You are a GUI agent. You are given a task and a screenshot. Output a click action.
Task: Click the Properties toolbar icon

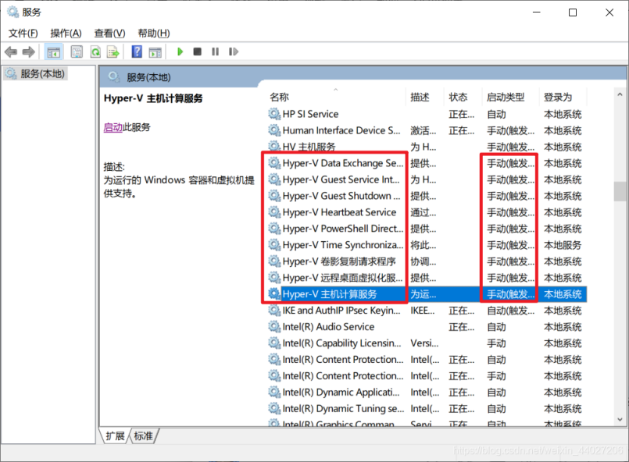(x=77, y=52)
